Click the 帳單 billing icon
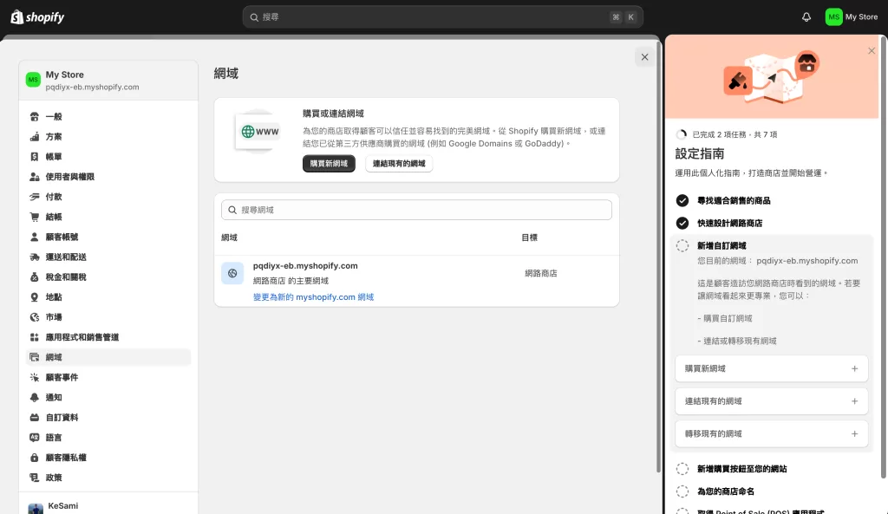888x514 pixels. pyautogui.click(x=35, y=157)
